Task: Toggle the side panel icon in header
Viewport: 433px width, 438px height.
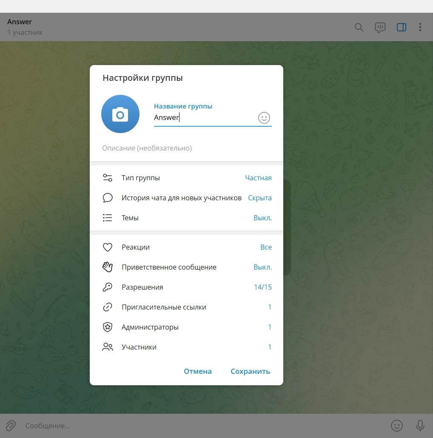Action: pos(402,27)
